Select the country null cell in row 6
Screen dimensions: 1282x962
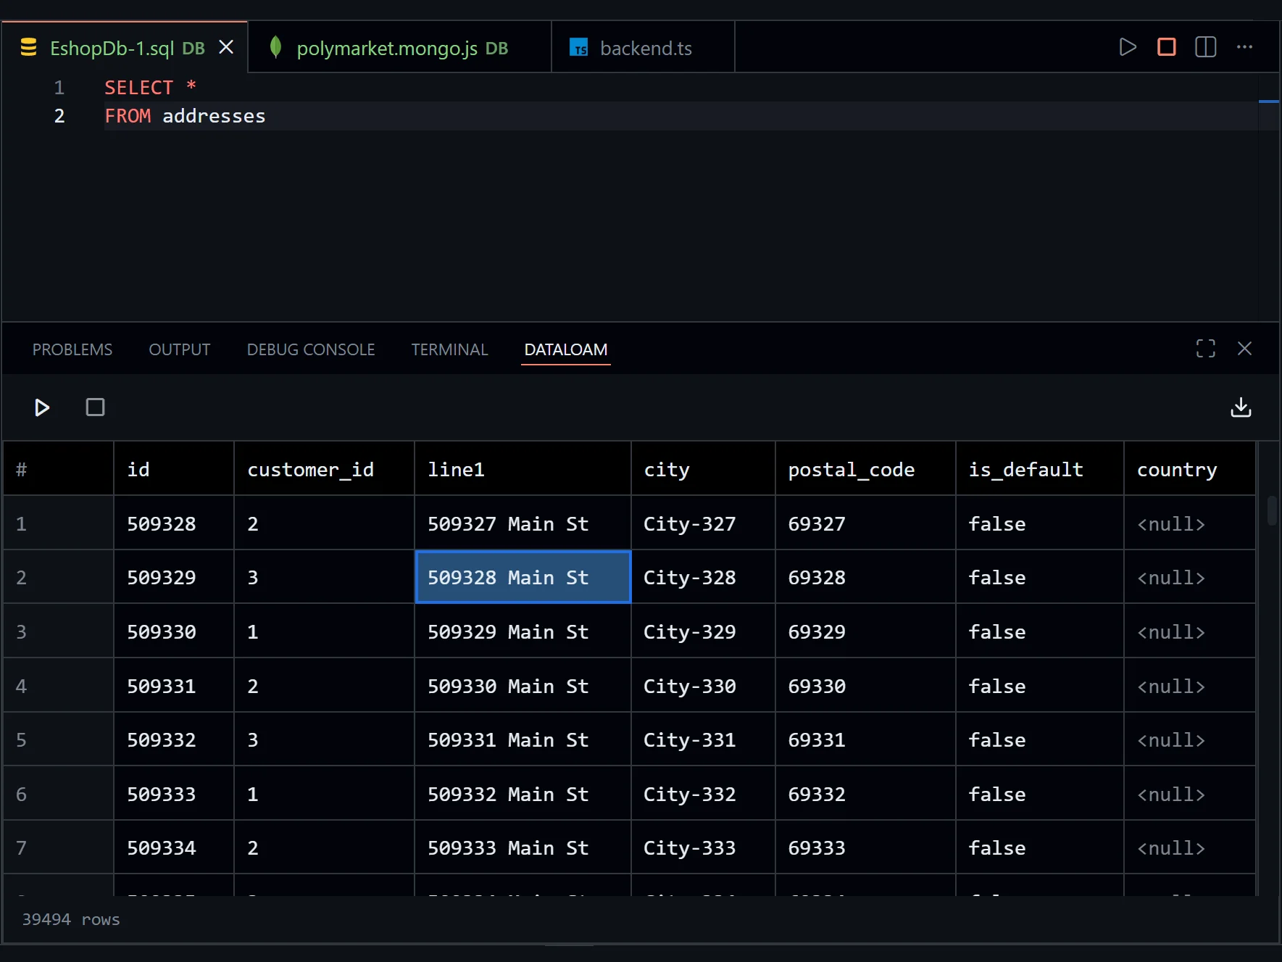[1190, 794]
